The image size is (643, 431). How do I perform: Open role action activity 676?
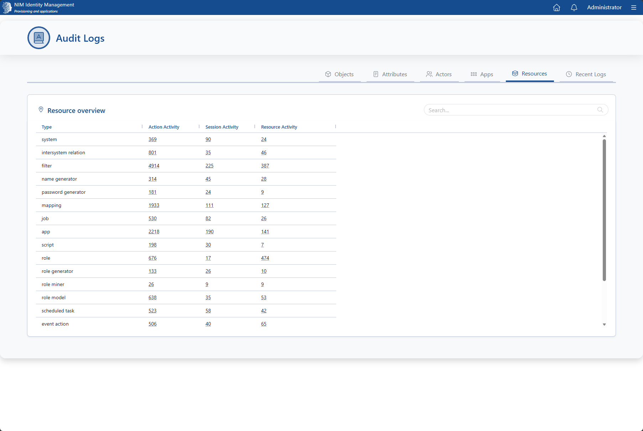coord(152,258)
